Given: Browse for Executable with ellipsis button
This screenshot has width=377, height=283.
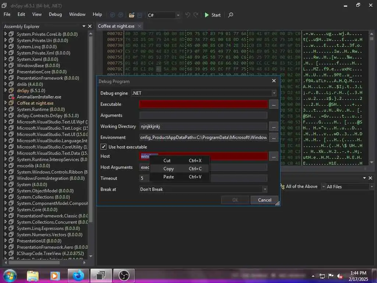Looking at the screenshot, I should click(x=274, y=104).
